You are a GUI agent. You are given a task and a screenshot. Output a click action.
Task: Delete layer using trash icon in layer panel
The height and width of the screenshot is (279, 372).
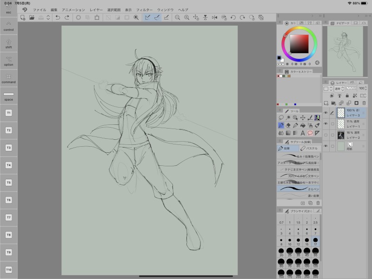point(364,103)
